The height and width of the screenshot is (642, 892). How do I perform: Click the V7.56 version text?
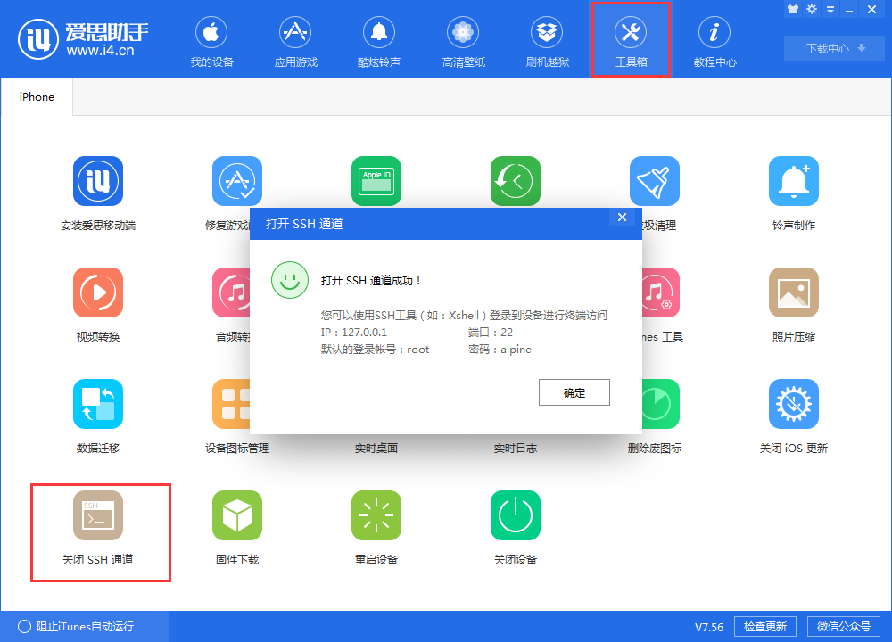point(709,627)
